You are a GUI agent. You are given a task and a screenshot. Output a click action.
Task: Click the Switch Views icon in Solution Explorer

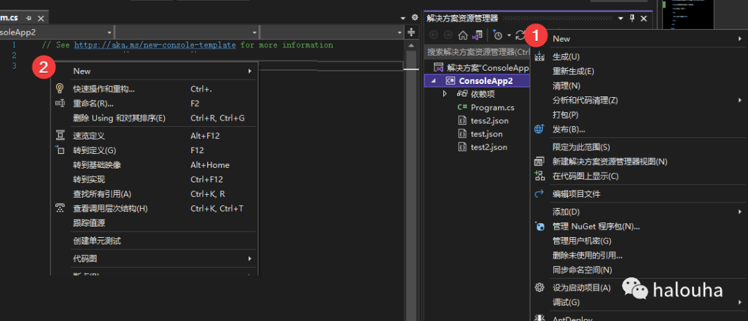click(477, 35)
